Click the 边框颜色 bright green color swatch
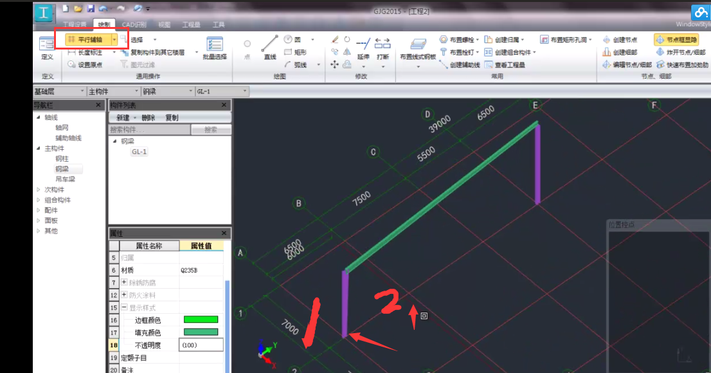Screen dimensions: 711x373 click(x=201, y=320)
